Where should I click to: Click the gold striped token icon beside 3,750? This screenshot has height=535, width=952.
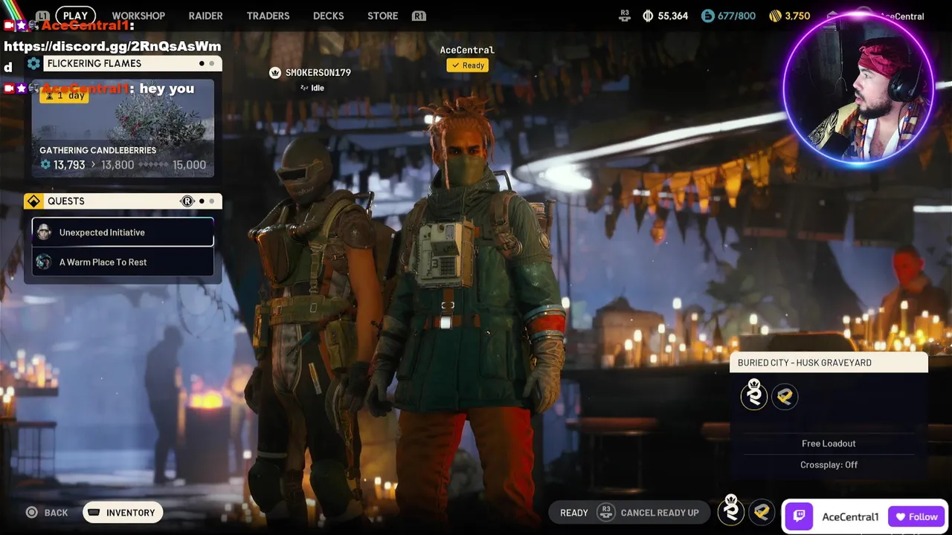point(775,16)
